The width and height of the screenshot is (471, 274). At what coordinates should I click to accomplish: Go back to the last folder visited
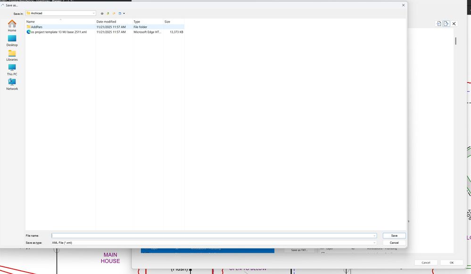pos(102,14)
